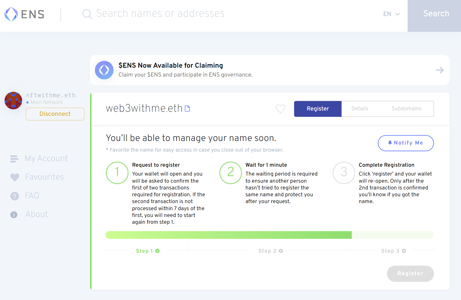Click the registration progress bar
This screenshot has width=461, height=300.
coord(270,235)
